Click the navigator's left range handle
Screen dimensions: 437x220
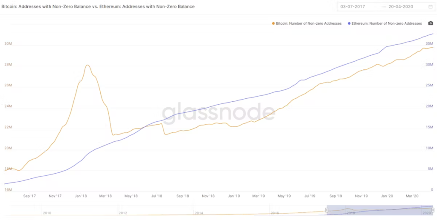point(327,210)
